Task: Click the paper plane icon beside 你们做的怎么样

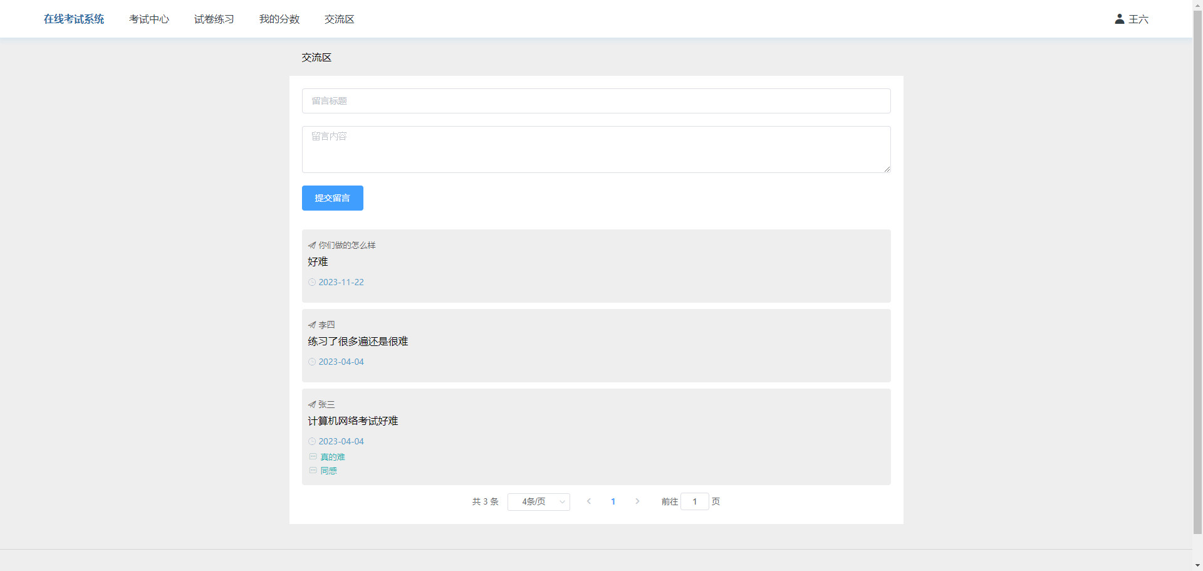Action: (x=312, y=245)
